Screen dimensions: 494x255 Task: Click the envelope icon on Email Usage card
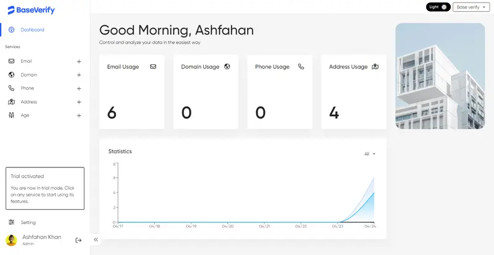coord(153,67)
